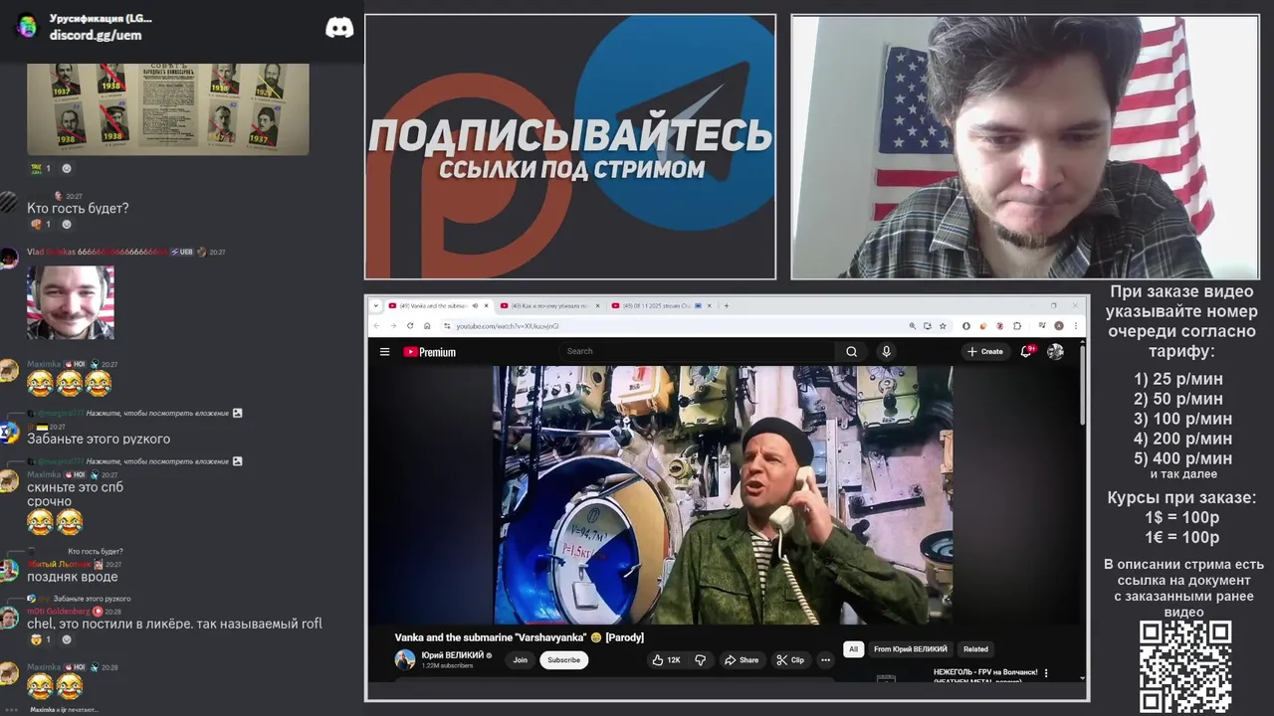Click the Join membership button
1274x716 pixels.
520,660
